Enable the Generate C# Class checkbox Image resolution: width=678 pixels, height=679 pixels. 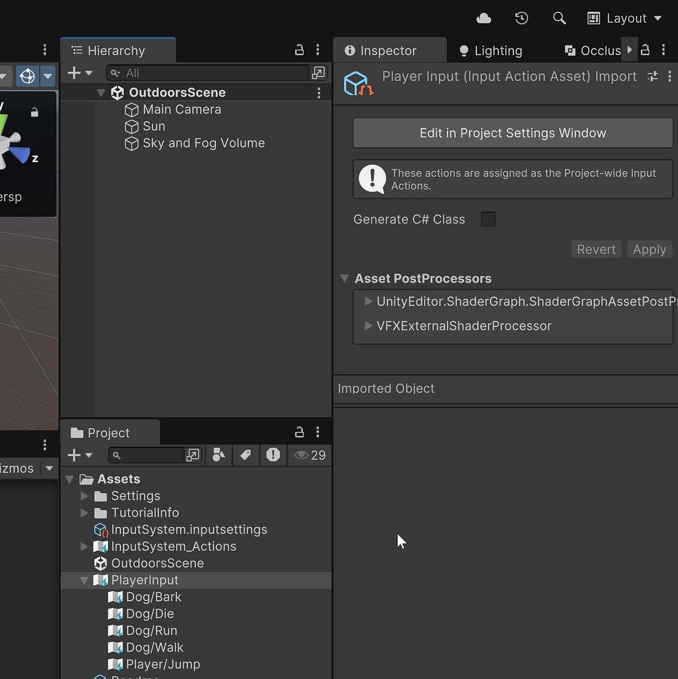pos(488,219)
